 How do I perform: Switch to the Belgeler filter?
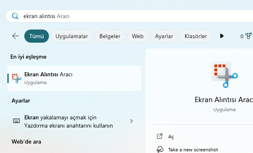[110, 36]
